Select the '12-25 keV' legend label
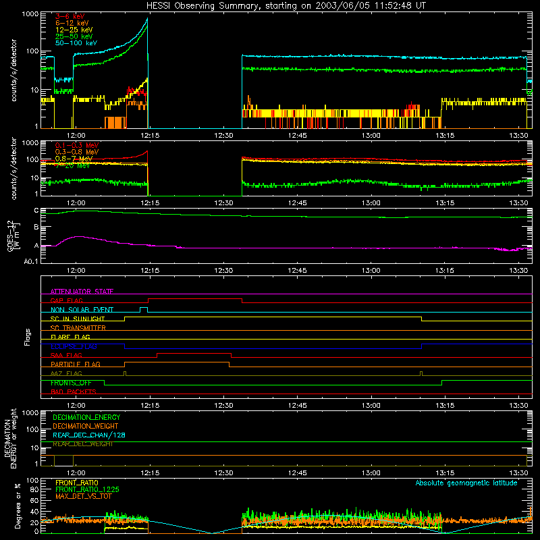540x540 pixels. pos(74,30)
